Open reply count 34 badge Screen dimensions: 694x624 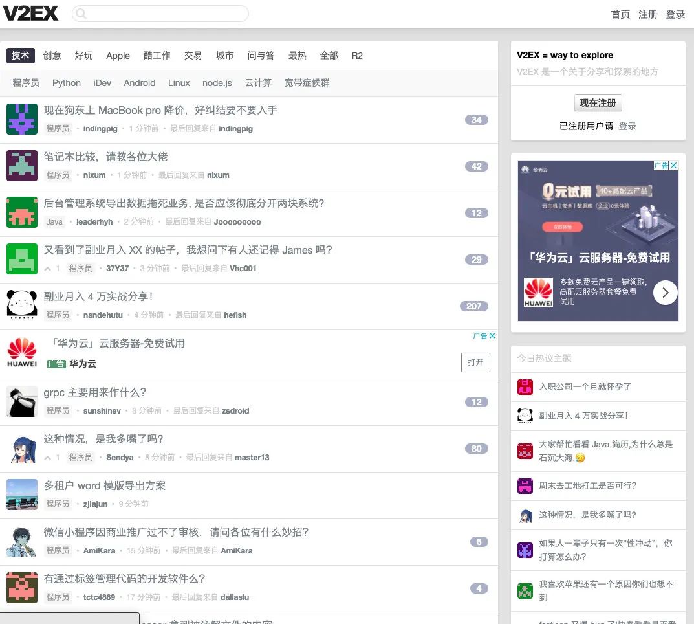click(x=476, y=120)
